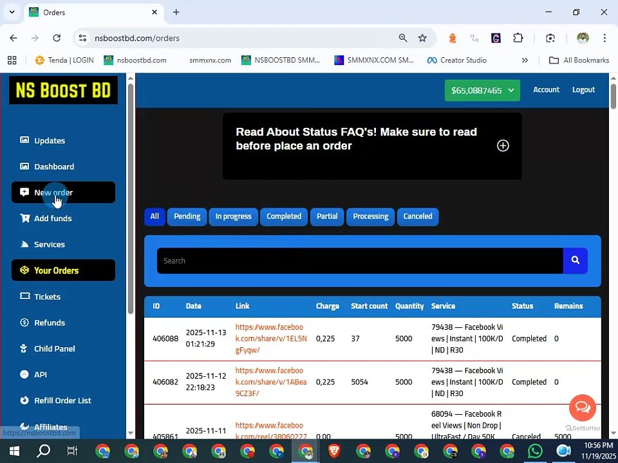This screenshot has width=618, height=463.
Task: Bookmark this page with the star
Action: [422, 38]
